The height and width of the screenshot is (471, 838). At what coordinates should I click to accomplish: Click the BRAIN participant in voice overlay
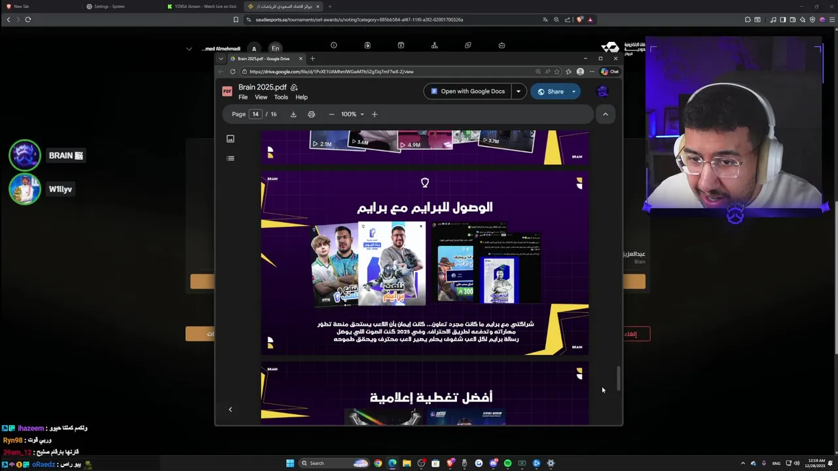(46, 156)
